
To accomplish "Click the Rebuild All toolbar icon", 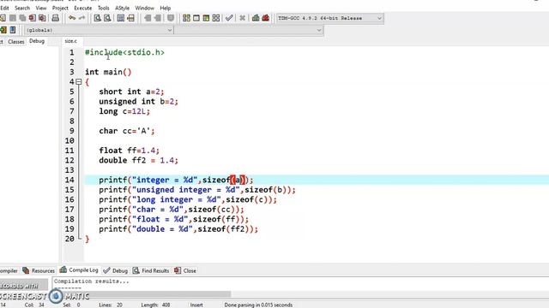I will click(x=216, y=18).
